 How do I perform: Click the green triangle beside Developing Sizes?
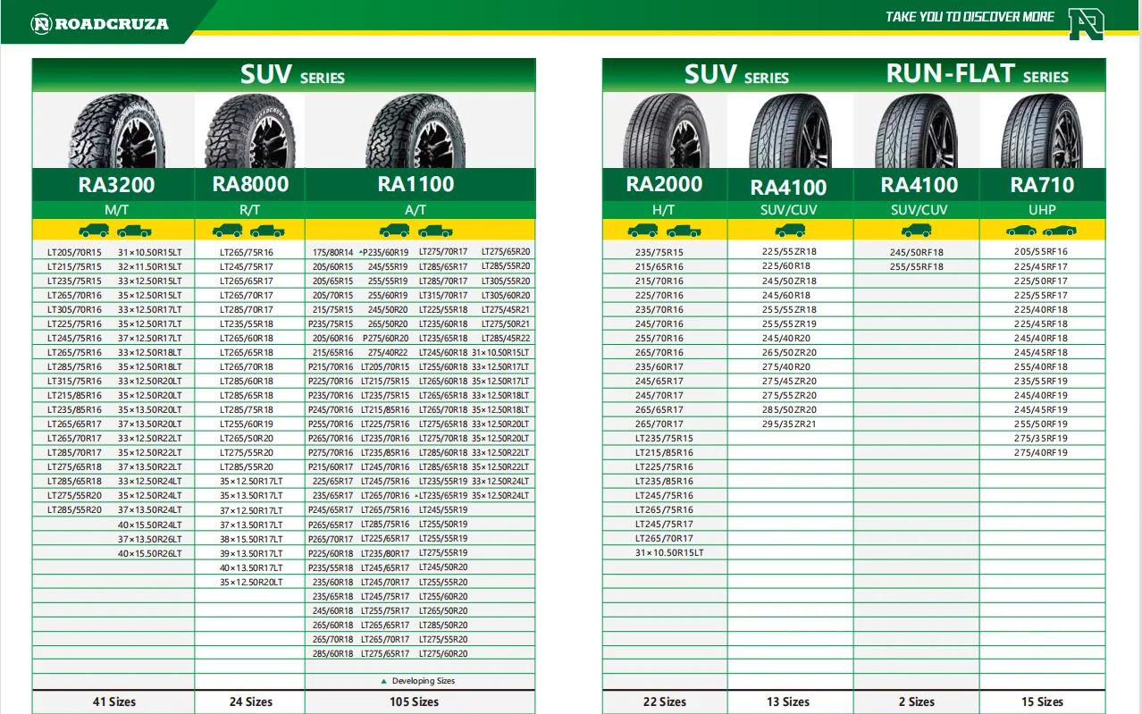[x=384, y=681]
